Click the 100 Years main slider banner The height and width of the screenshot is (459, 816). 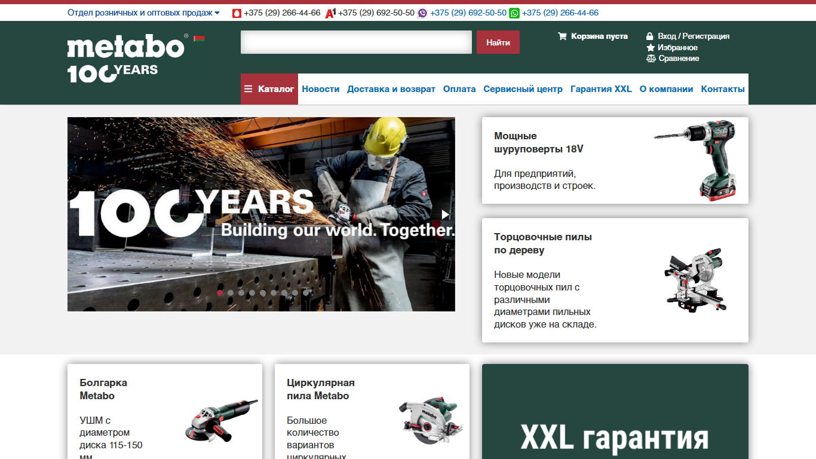click(261, 214)
